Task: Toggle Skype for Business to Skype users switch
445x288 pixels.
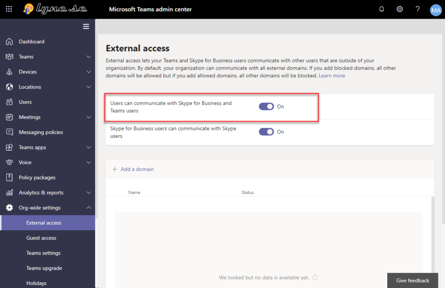Action: point(266,132)
